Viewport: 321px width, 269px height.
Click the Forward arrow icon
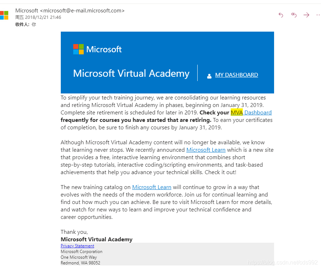[x=306, y=15]
